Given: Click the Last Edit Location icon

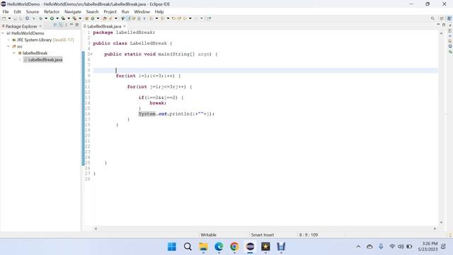Looking at the screenshot, I should click(x=173, y=18).
